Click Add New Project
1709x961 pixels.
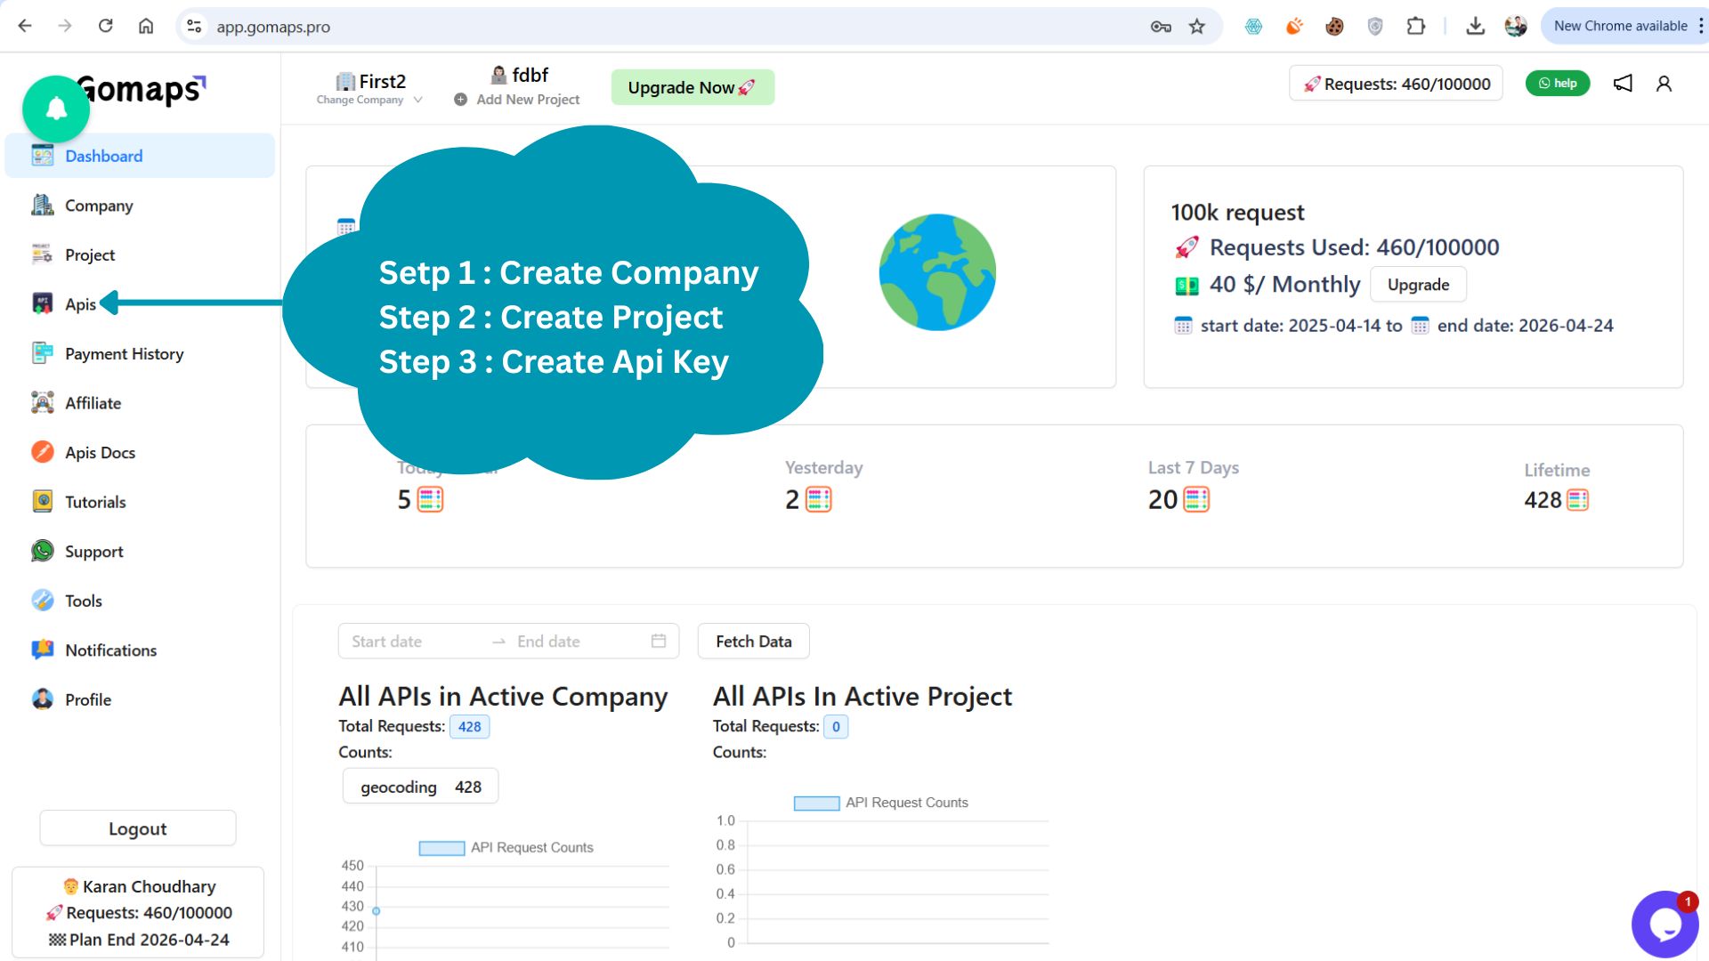tap(517, 100)
